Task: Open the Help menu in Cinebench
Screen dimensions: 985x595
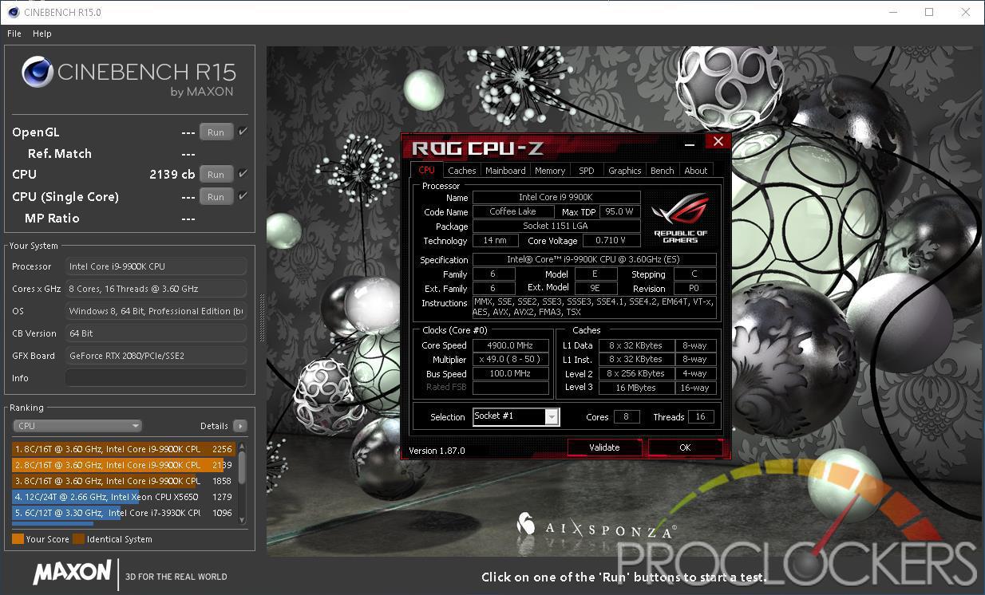Action: [42, 33]
